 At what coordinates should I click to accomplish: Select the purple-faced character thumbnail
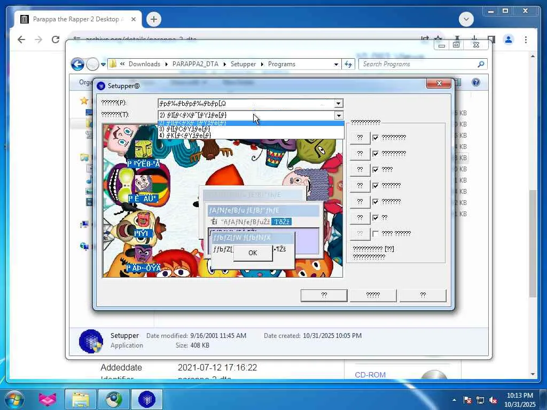tap(143, 254)
